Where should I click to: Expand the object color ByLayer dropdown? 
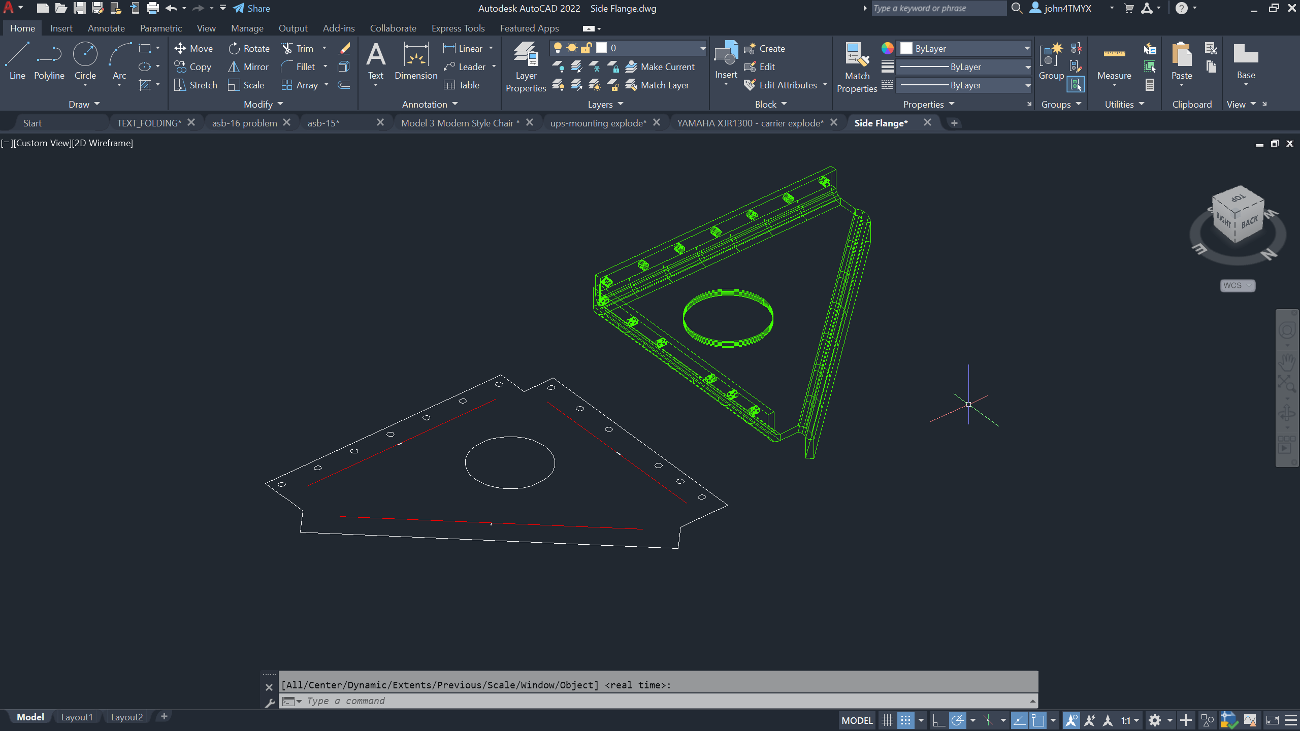1027,48
